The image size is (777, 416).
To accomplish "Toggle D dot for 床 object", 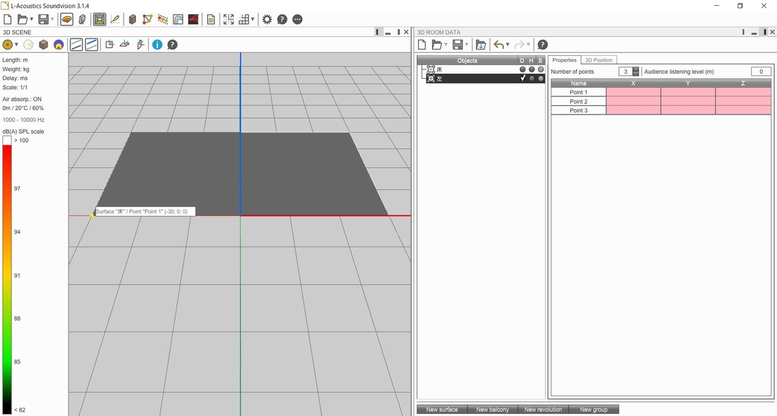I will point(523,69).
